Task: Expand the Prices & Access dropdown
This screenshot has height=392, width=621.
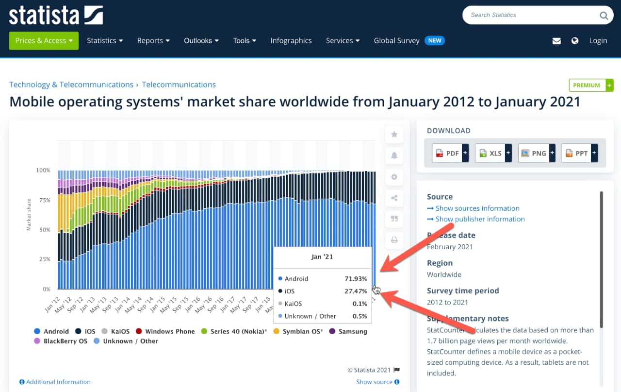Action: (44, 41)
